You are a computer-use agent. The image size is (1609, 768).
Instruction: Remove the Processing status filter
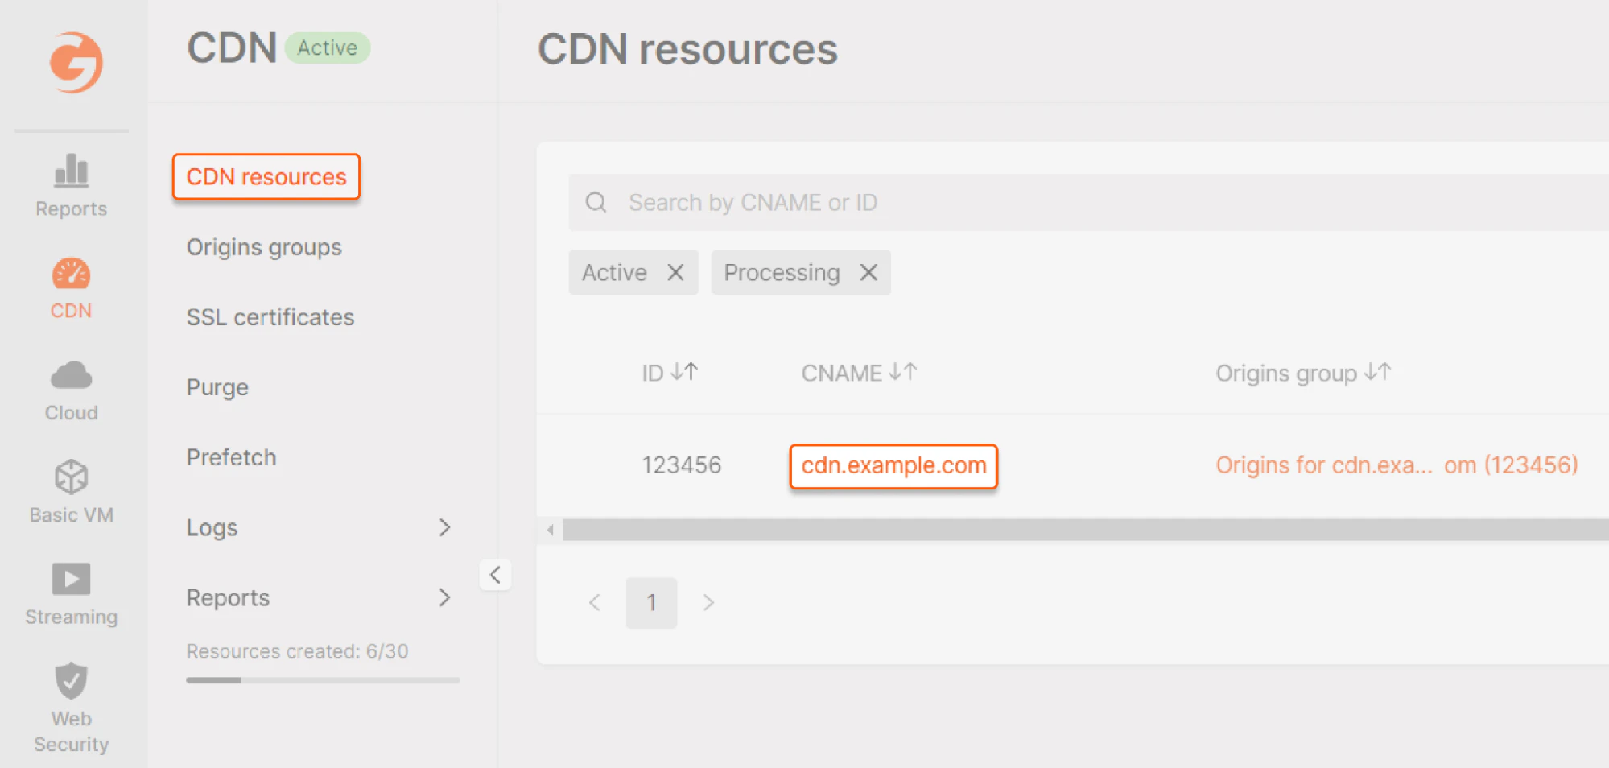[x=868, y=272]
